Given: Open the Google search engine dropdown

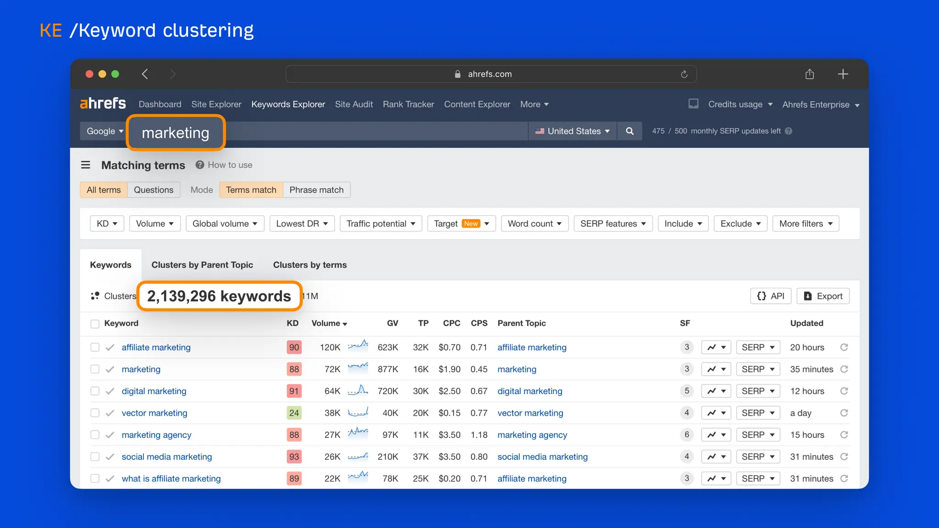Looking at the screenshot, I should coord(105,131).
